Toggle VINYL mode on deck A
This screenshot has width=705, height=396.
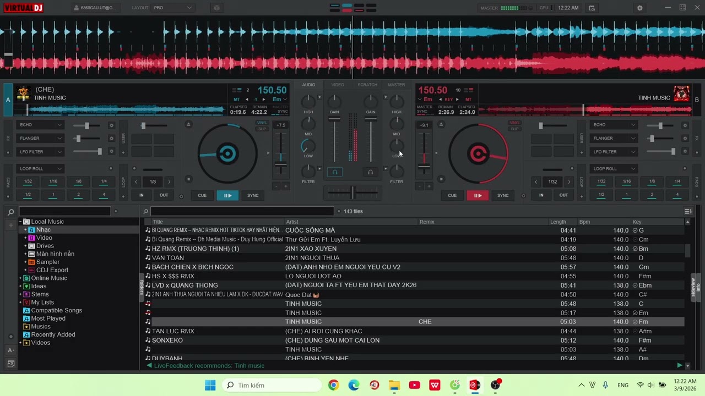coord(262,123)
